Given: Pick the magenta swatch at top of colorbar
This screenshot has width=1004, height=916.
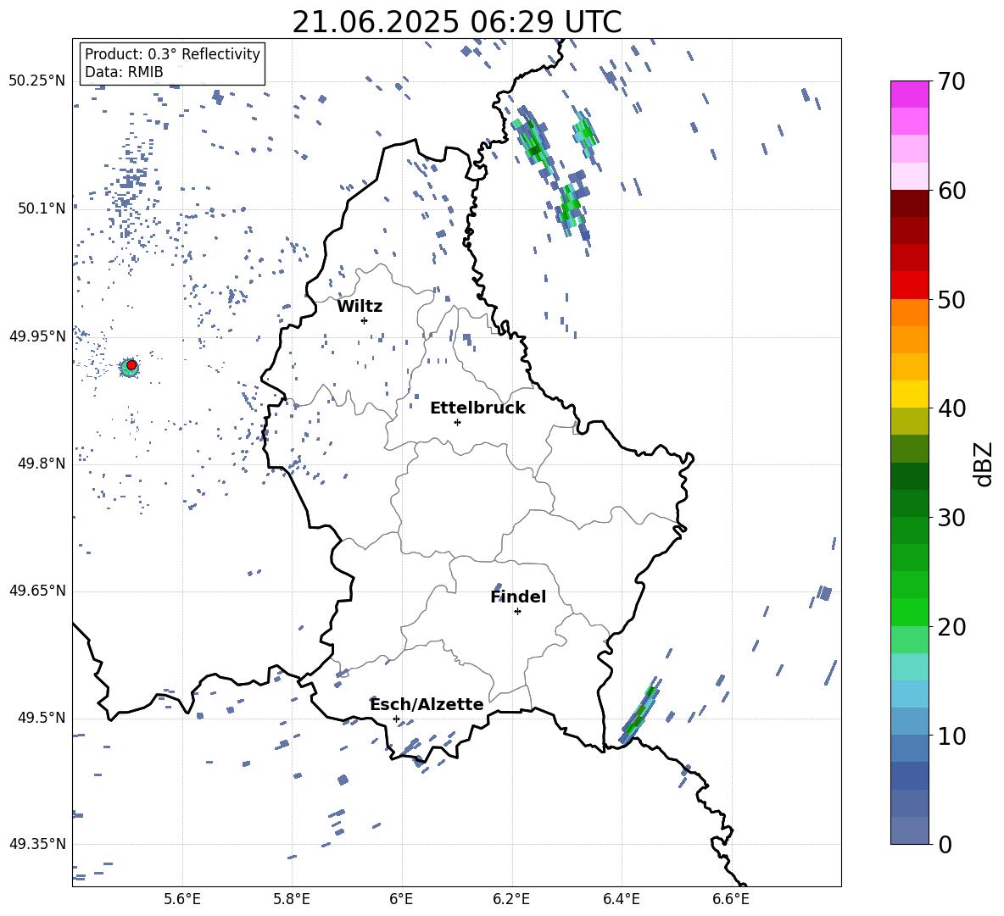Looking at the screenshot, I should click(909, 94).
